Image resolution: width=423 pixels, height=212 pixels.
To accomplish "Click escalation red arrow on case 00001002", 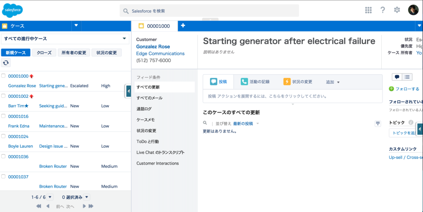I will (31, 96).
